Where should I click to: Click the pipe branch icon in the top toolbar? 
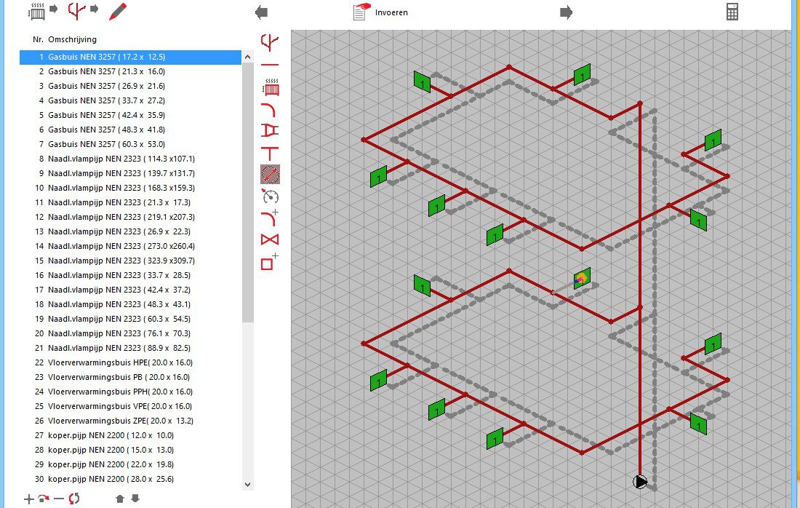click(76, 11)
